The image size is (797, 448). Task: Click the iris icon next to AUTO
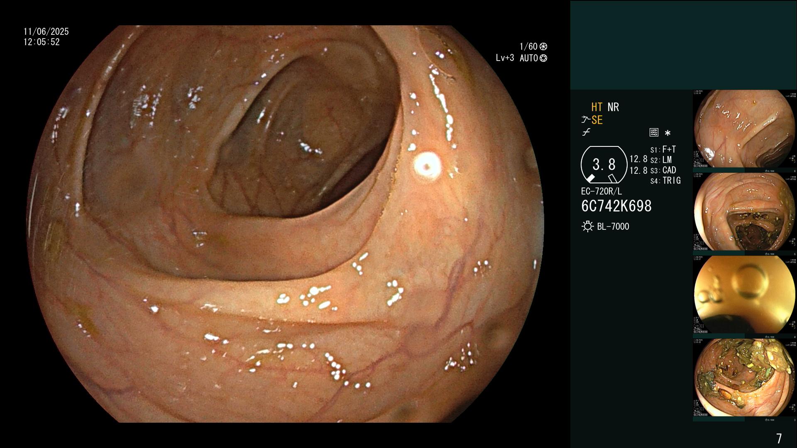point(543,58)
